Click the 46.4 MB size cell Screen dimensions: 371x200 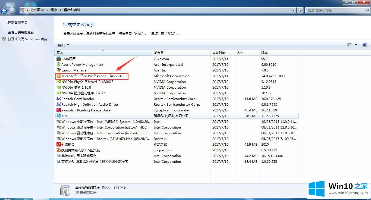tap(251, 110)
